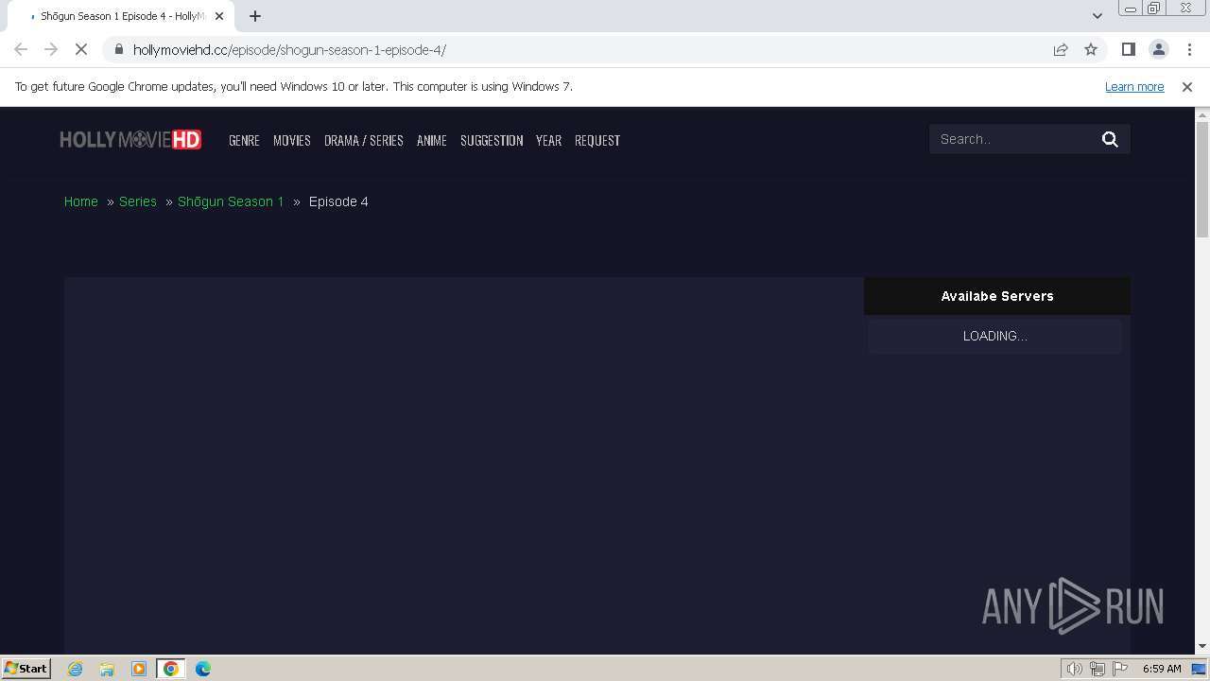Image resolution: width=1210 pixels, height=681 pixels.
Task: Stop loading the page
Action: pyautogui.click(x=81, y=49)
